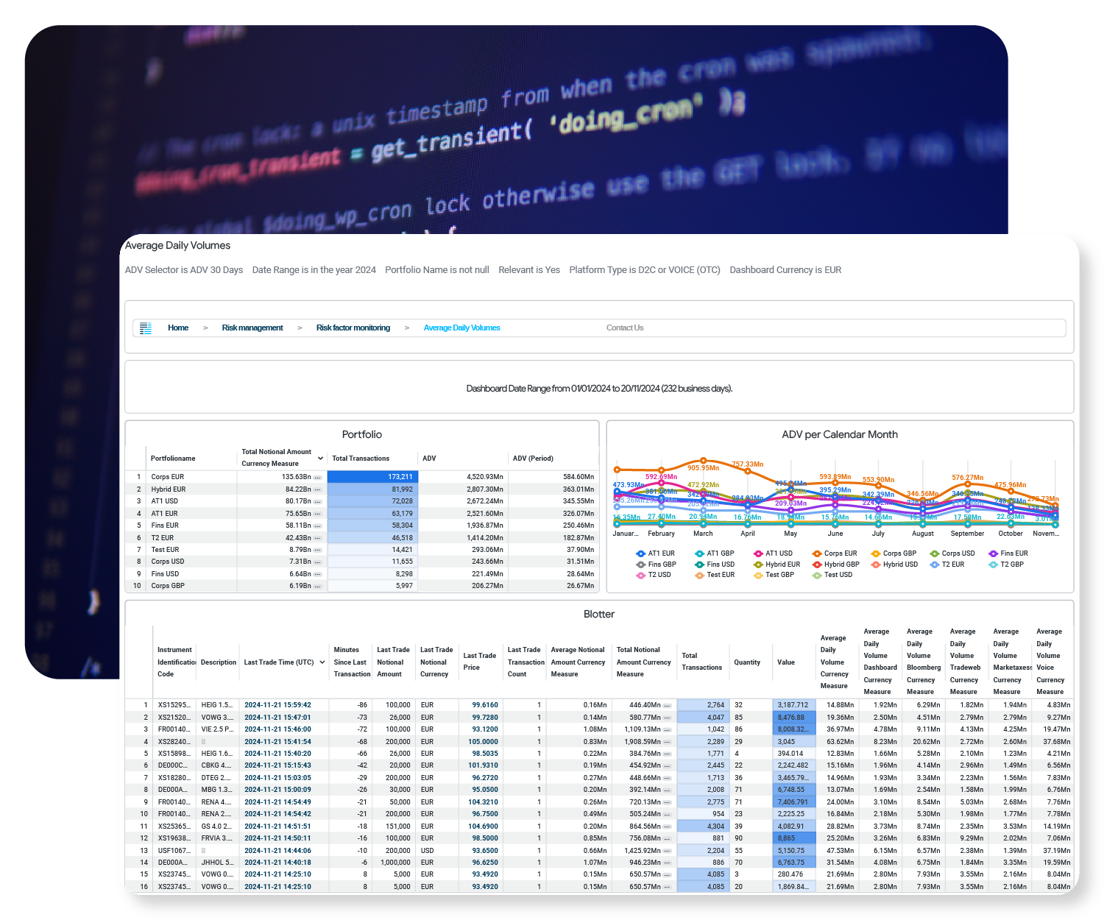Click ellipsis icon beside 1,425.92Mn in row 13
The image size is (1104, 920).
click(667, 851)
